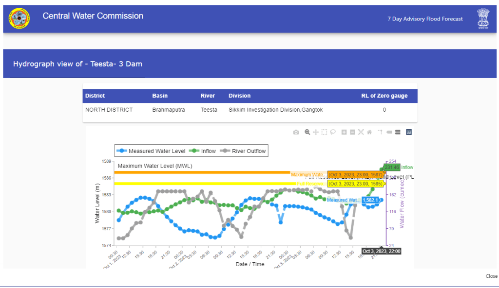Select the Pan tool in chart toolbar
The width and height of the screenshot is (499, 288).
[316, 132]
